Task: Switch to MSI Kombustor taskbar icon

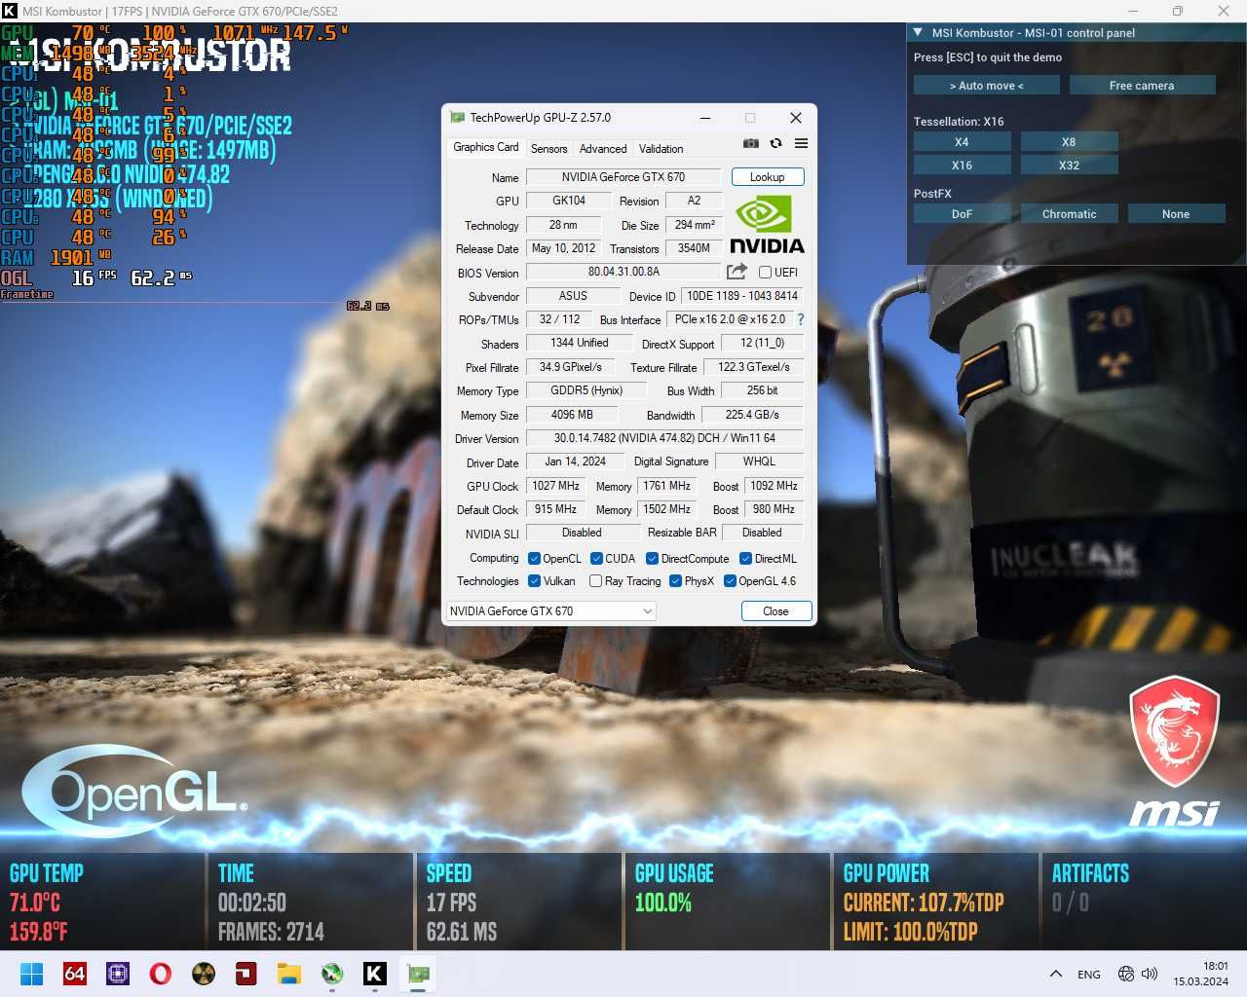Action: point(375,974)
